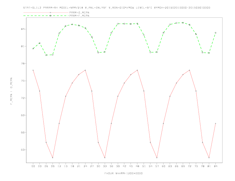235x181 pixels.
Task: Click the y-axis tick value 84
Action: click(23, 29)
